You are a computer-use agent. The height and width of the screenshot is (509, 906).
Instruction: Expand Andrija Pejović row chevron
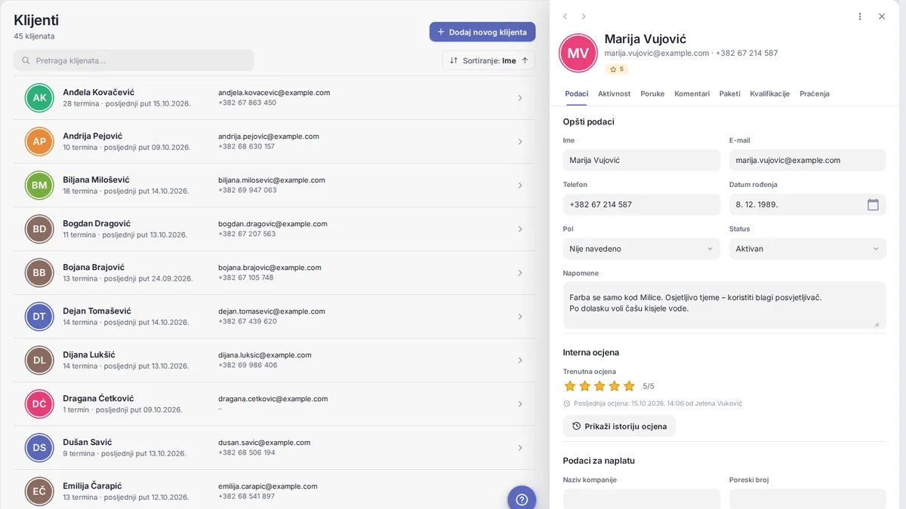tap(520, 142)
